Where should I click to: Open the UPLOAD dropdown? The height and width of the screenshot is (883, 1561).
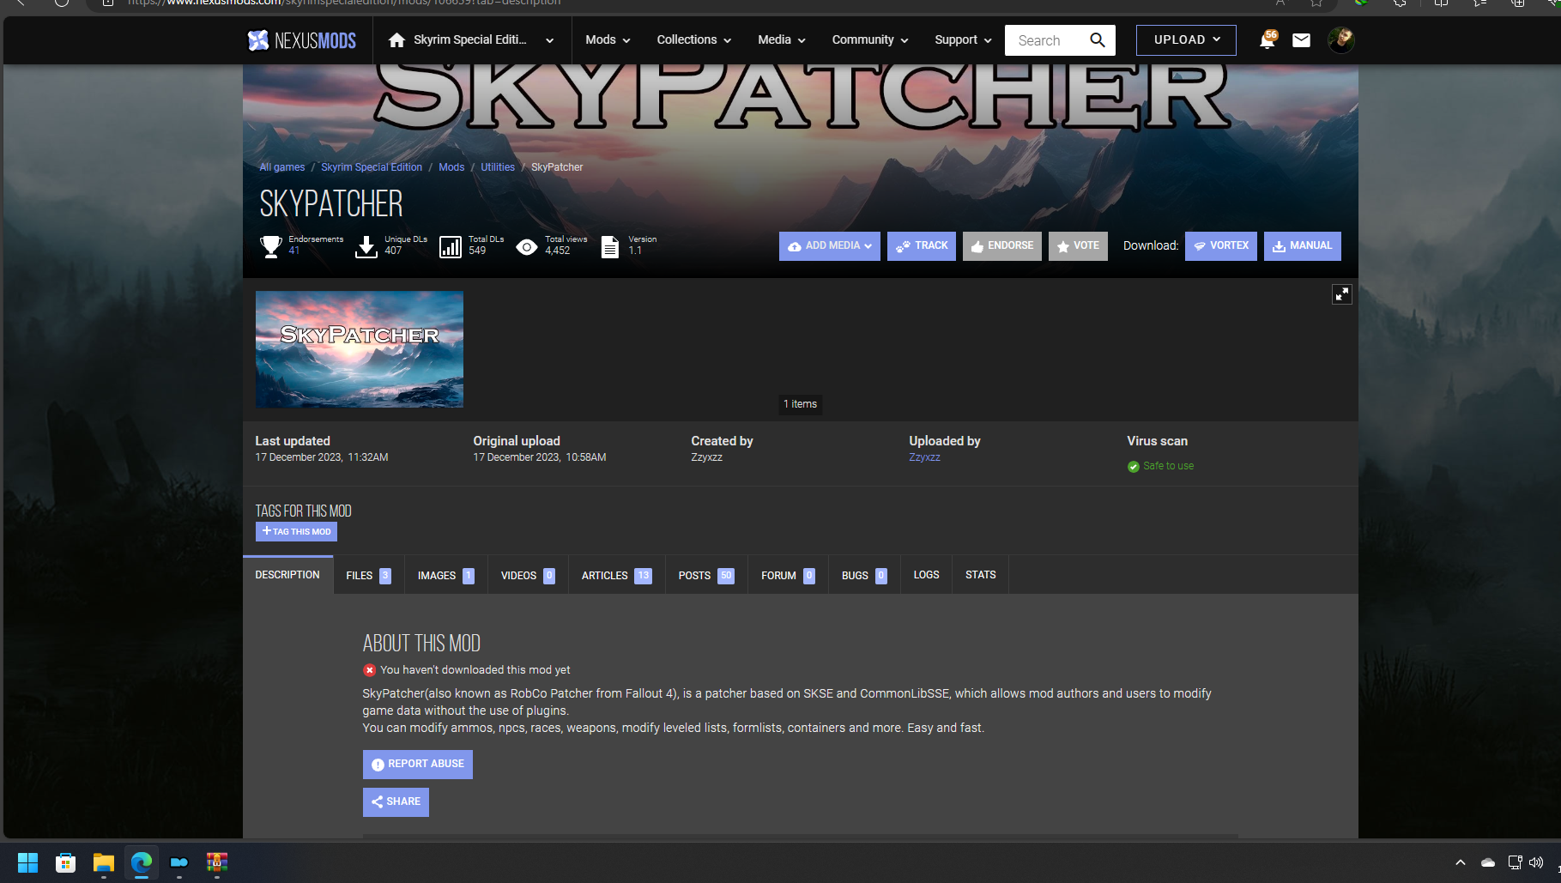(x=1186, y=40)
